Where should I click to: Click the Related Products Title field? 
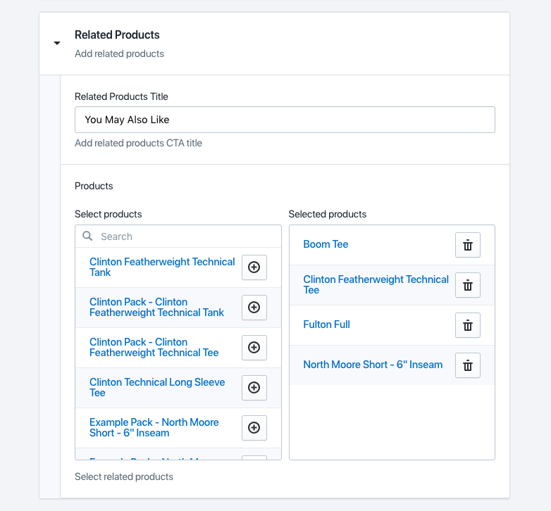[285, 120]
